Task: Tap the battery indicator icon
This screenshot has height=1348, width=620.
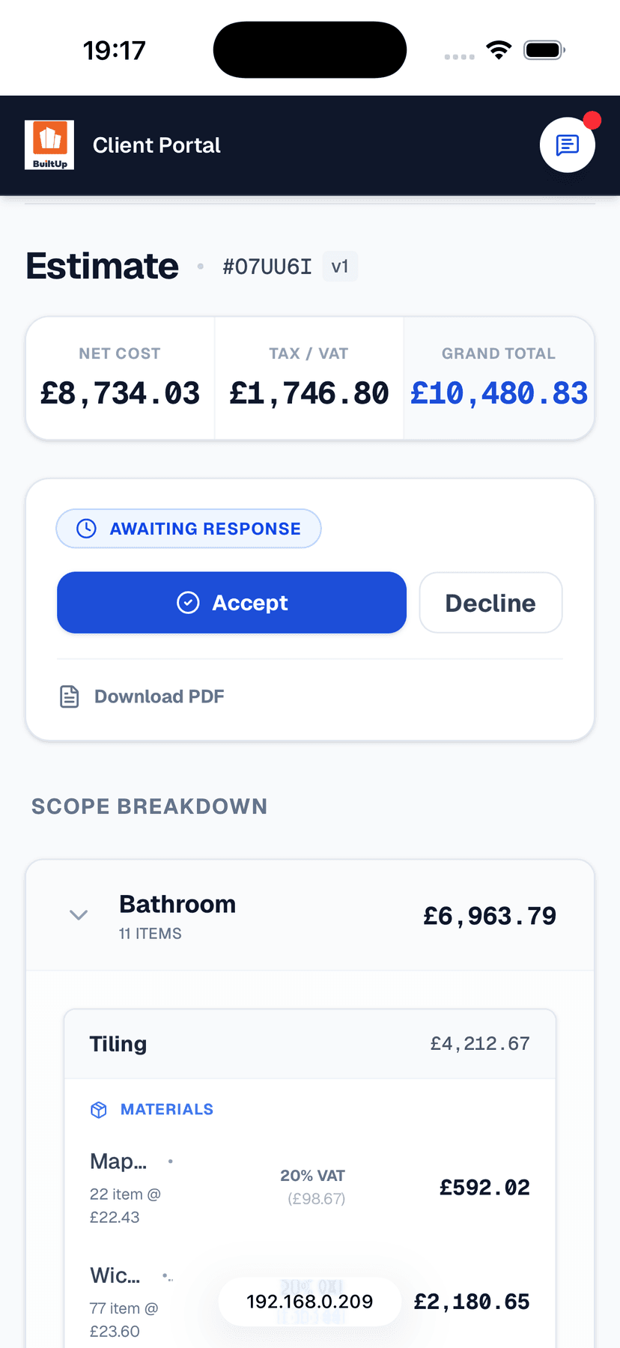Action: point(544,50)
